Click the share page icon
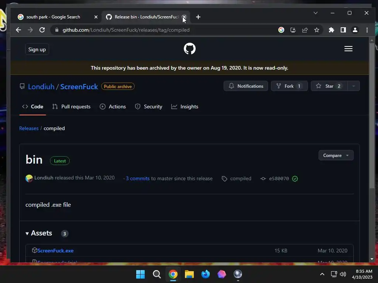This screenshot has height=283, width=378. tap(305, 30)
